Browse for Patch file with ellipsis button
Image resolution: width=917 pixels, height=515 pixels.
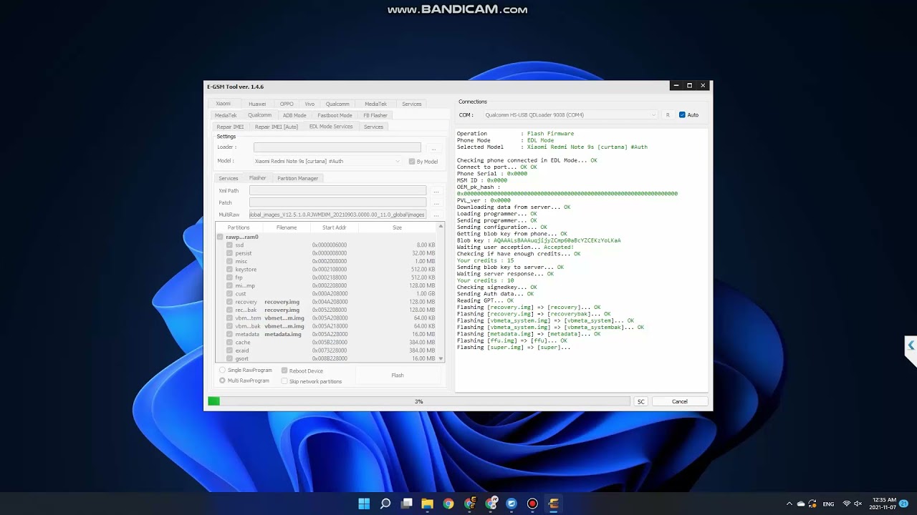tap(436, 203)
